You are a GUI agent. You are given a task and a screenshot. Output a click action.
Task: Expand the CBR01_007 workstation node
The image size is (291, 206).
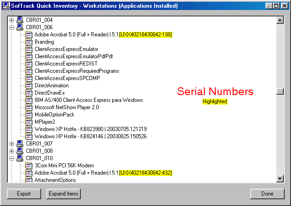coord(11,144)
